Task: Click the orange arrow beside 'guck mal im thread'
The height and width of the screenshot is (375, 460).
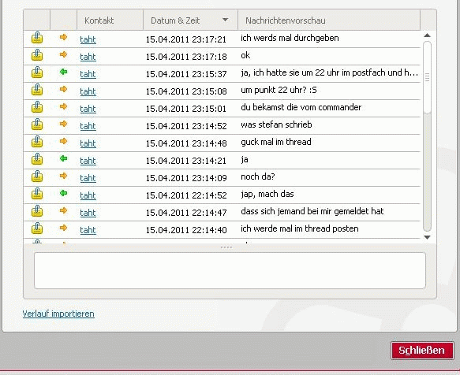Action: [x=63, y=140]
